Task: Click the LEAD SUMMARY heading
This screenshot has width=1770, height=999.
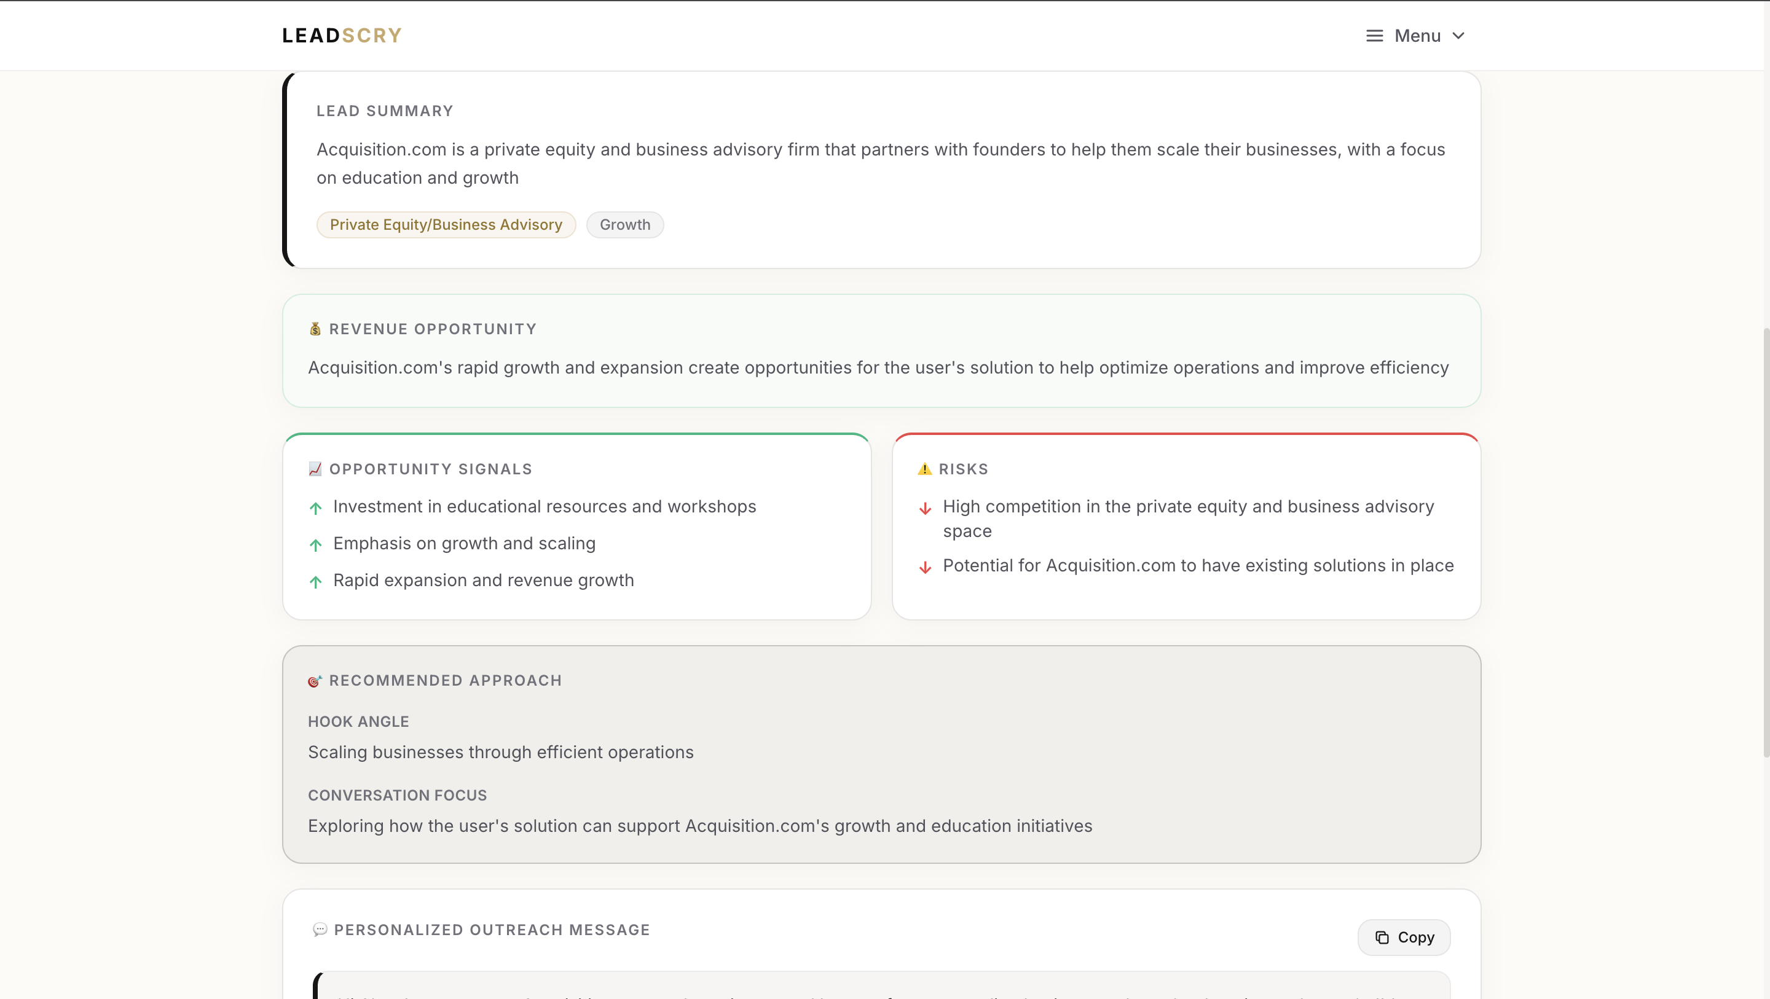Action: coord(385,111)
